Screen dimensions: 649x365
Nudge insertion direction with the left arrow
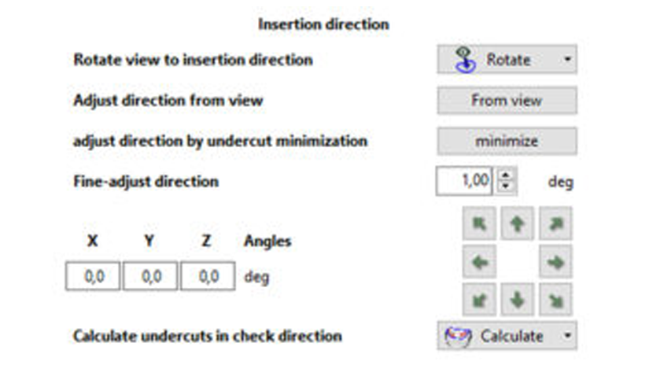(x=479, y=261)
